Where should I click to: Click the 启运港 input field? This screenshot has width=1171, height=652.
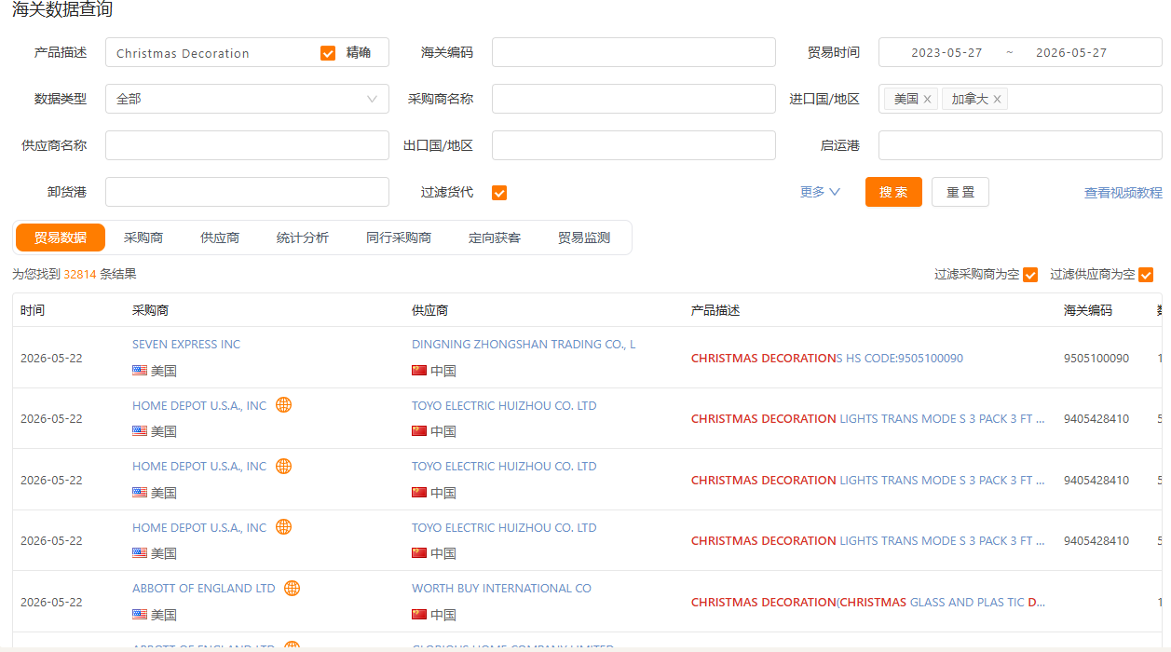point(1020,145)
